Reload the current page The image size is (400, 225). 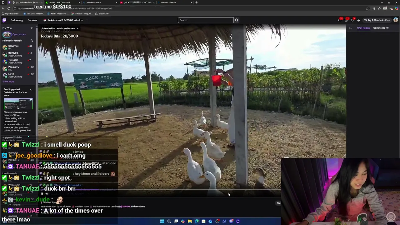[x=8, y=8]
